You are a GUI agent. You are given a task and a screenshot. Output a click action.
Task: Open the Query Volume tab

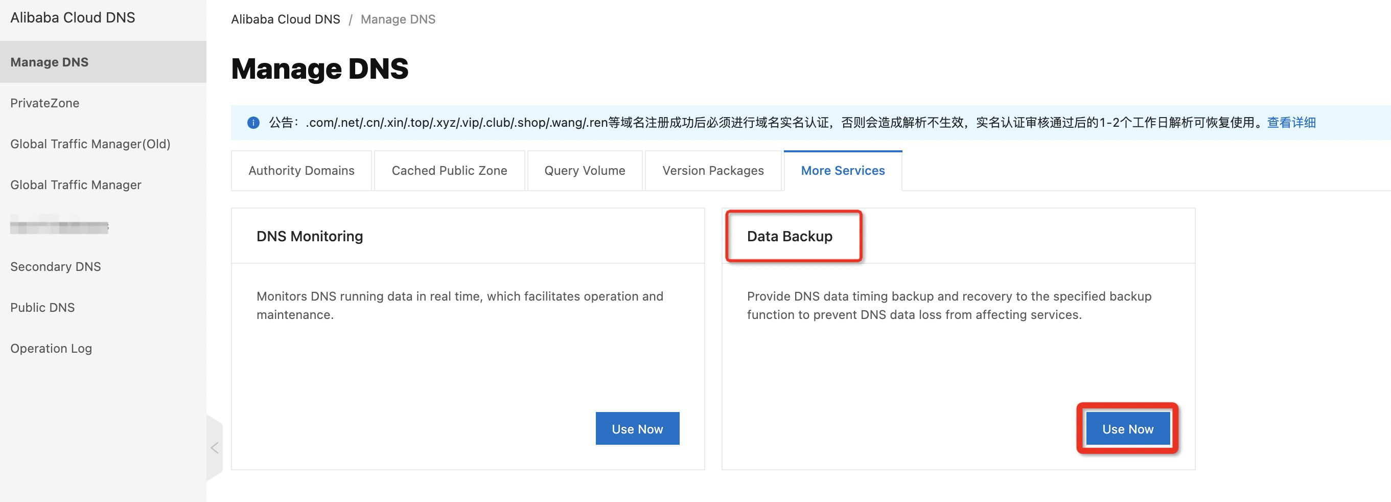(x=585, y=170)
